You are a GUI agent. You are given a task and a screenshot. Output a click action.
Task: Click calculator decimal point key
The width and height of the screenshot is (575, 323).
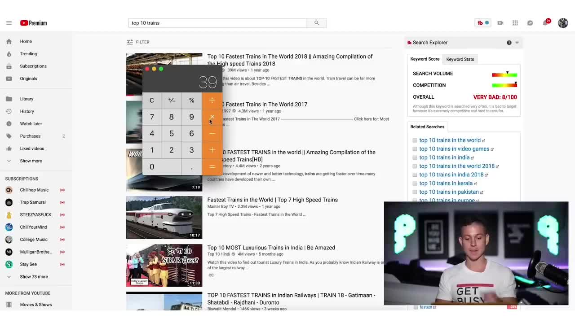(191, 167)
